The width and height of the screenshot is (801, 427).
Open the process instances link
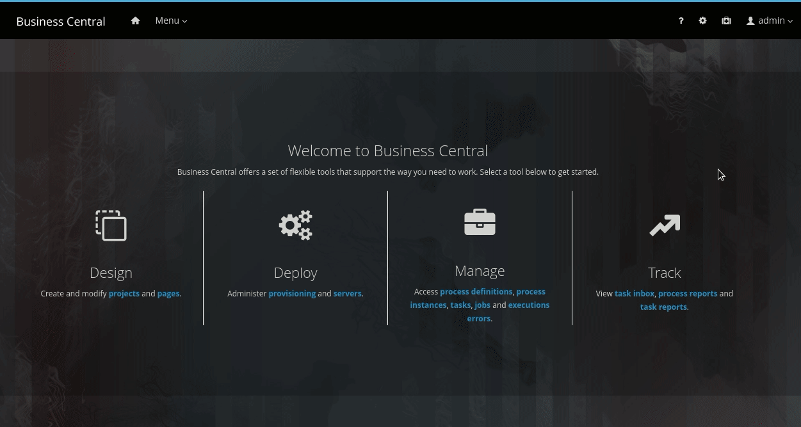point(478,298)
